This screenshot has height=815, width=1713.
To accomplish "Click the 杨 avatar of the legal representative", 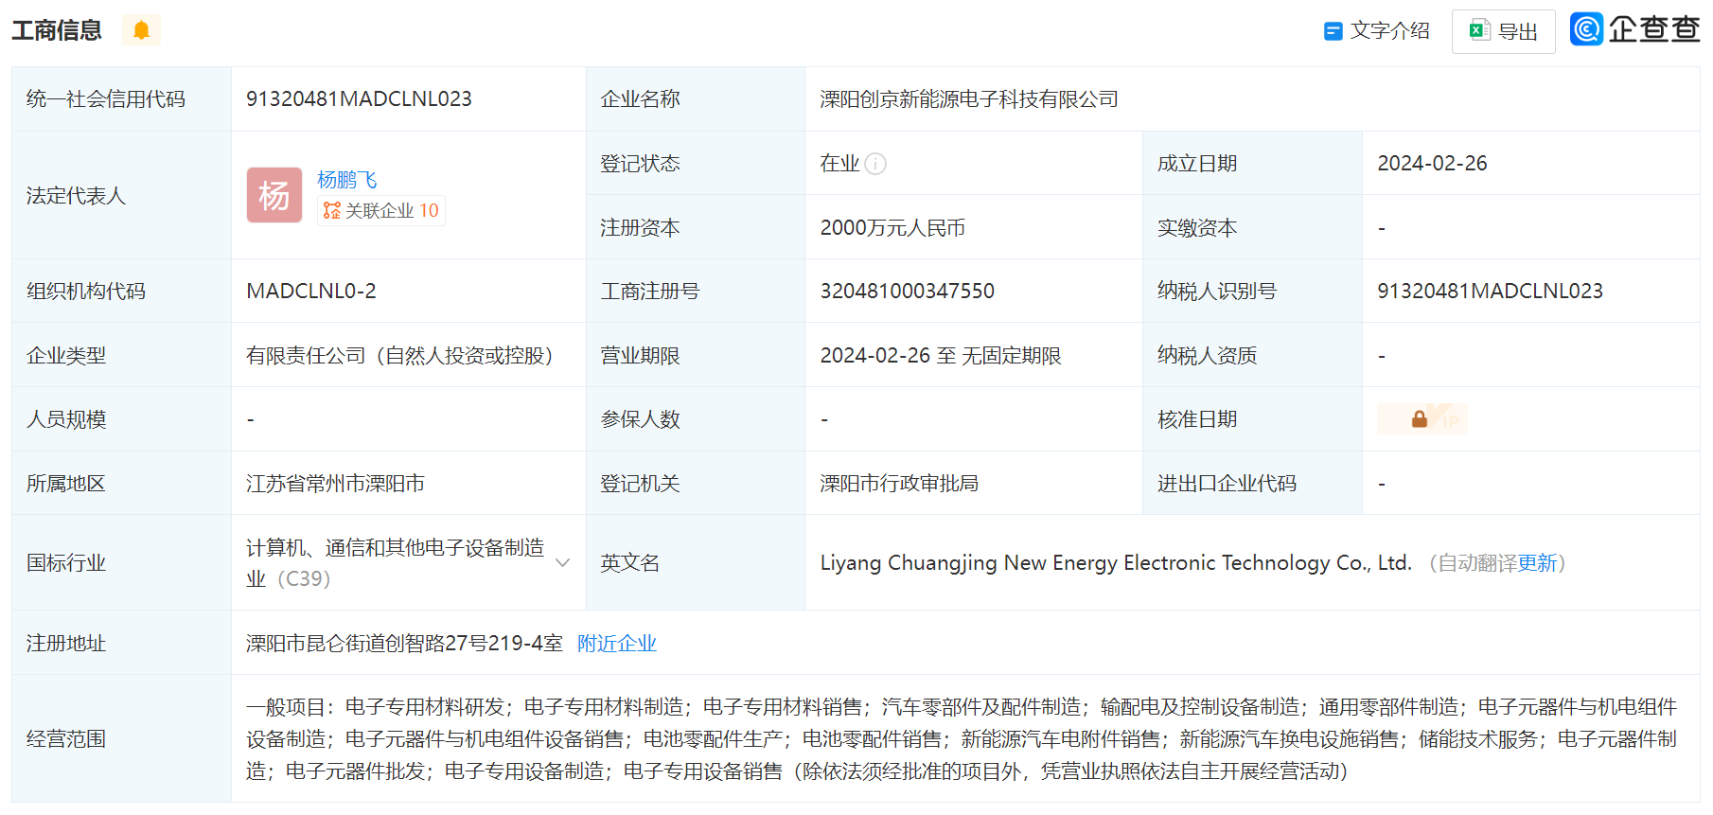I will click(274, 195).
